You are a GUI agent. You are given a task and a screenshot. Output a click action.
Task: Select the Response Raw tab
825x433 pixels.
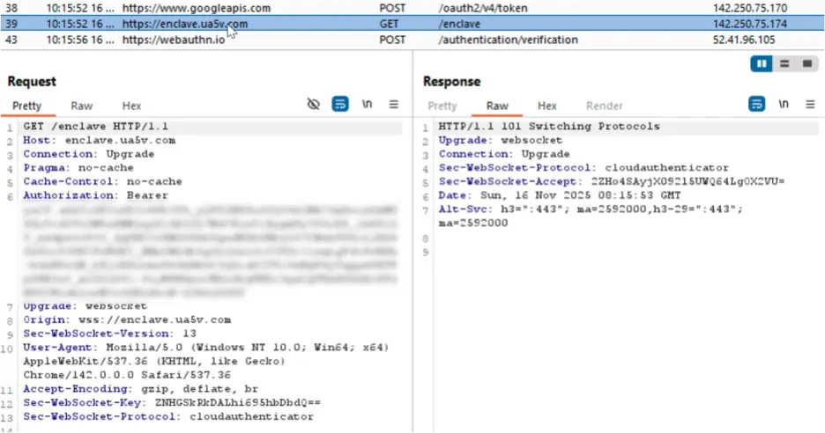[x=497, y=106]
